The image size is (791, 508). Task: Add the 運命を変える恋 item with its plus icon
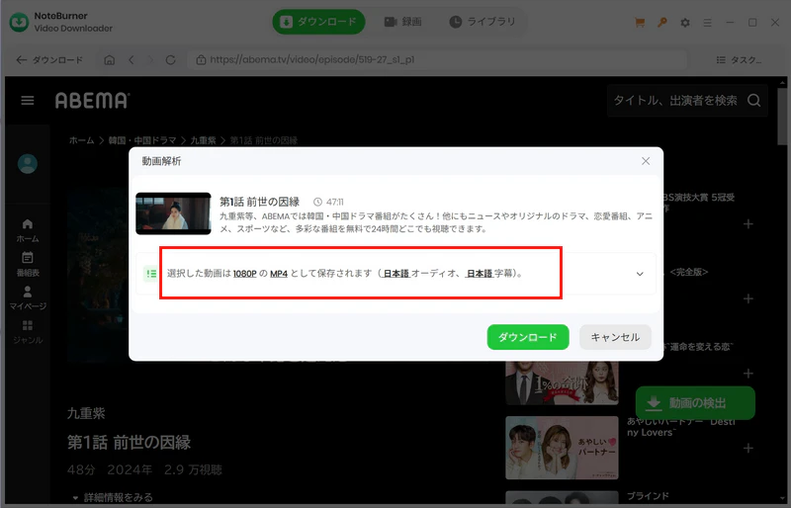click(x=748, y=374)
